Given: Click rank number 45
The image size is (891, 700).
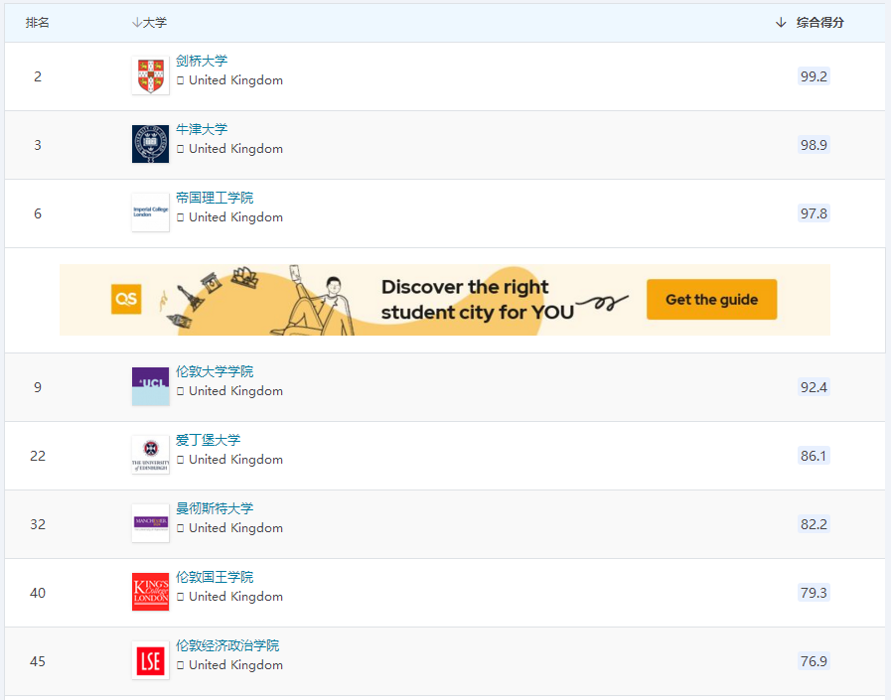Looking at the screenshot, I should pyautogui.click(x=38, y=662).
